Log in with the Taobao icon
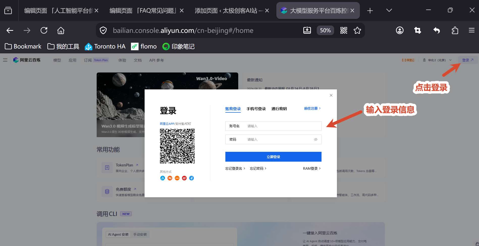Viewport: 479px width, 246px height. tap(170, 178)
